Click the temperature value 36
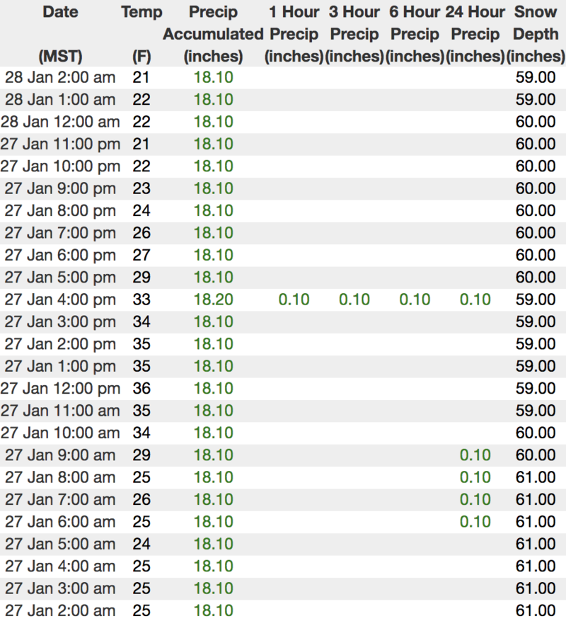This screenshot has width=566, height=621. click(141, 389)
